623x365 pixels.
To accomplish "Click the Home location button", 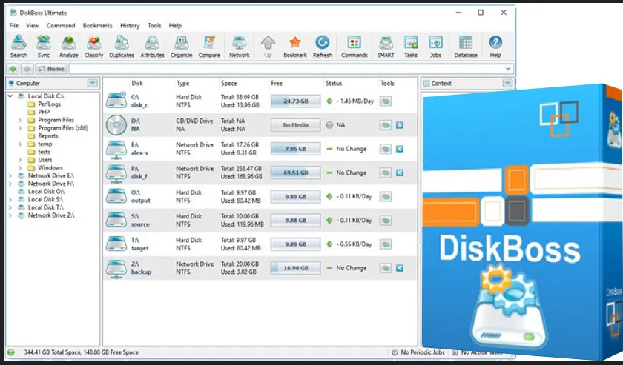I will click(x=51, y=69).
